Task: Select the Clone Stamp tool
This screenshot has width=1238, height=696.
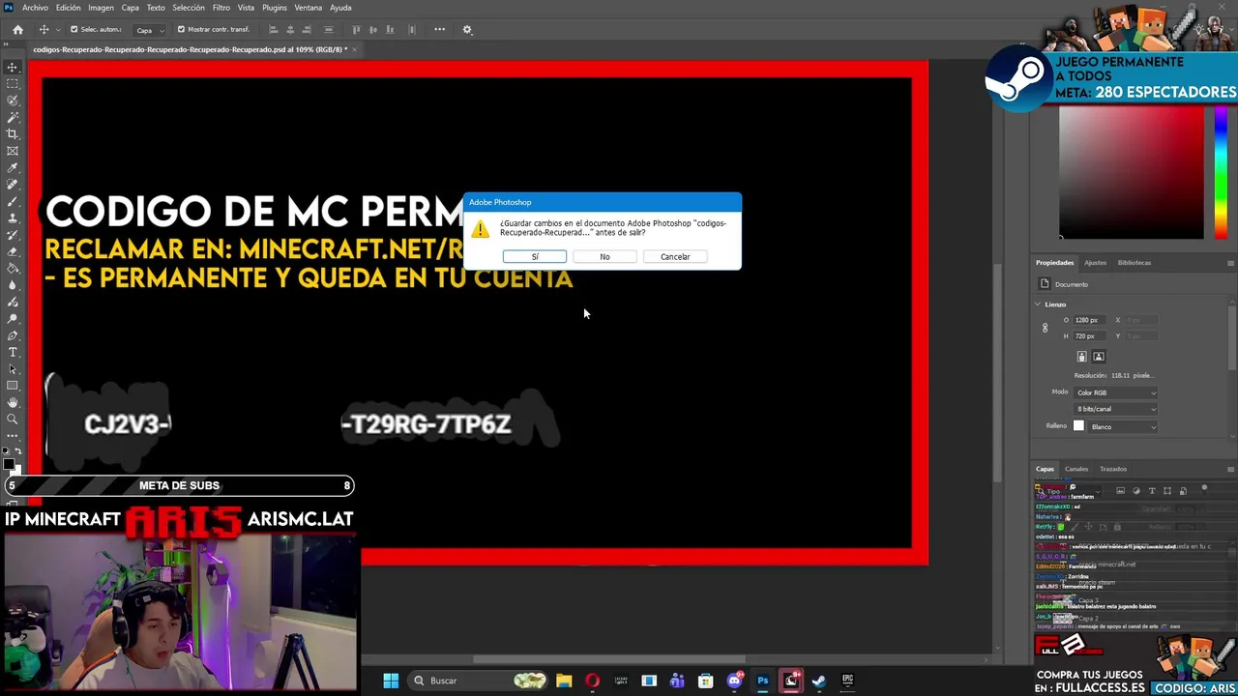Action: click(x=13, y=218)
